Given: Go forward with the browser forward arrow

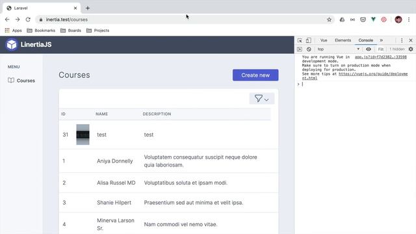Looking at the screenshot, I should [18, 19].
